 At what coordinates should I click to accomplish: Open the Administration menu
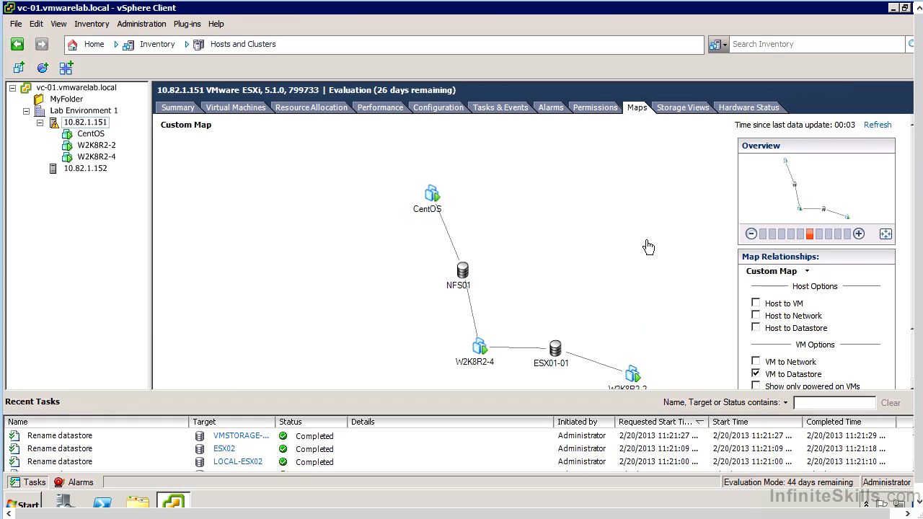(x=141, y=24)
